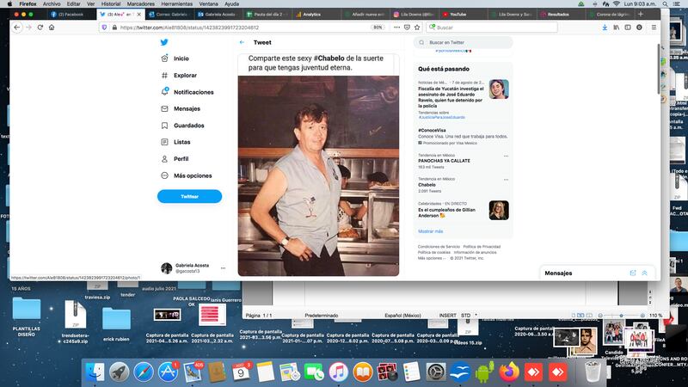Open the Historial menu in the menu bar
The width and height of the screenshot is (688, 387).
(x=111, y=3)
